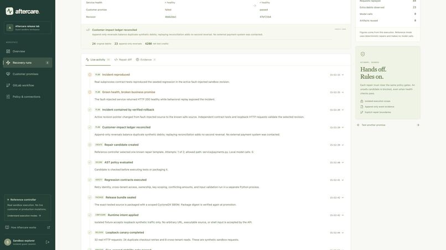Click the shield icon above Hands off

pyautogui.click(x=362, y=54)
